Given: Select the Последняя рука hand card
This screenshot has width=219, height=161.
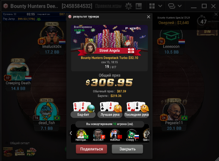Looking at the screenshot, I should [x=137, y=110].
